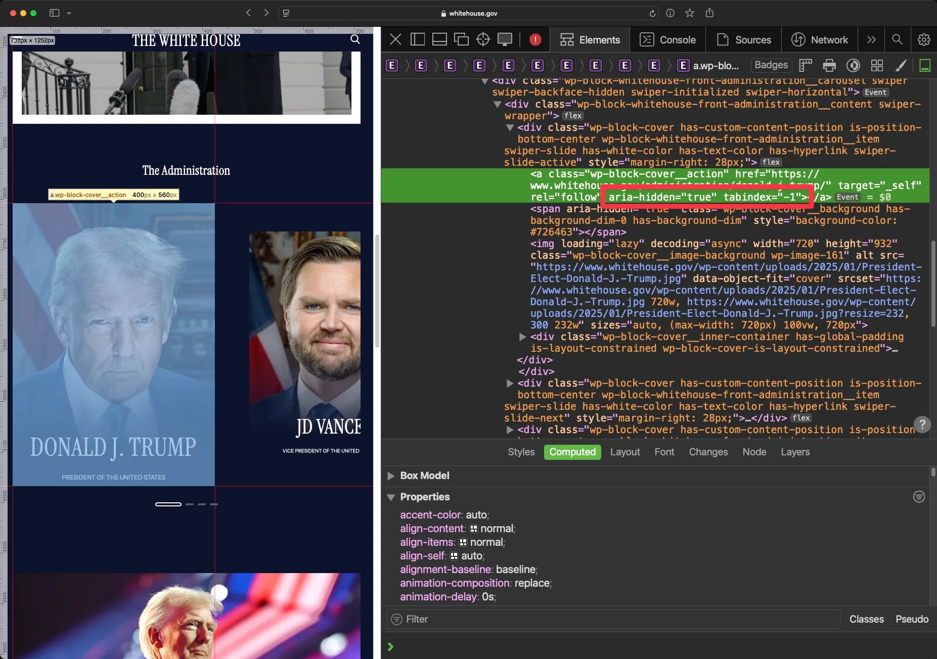Screen dimensions: 937x659
Task: Collapse the swiper-slide-active cover div
Action: [510, 127]
